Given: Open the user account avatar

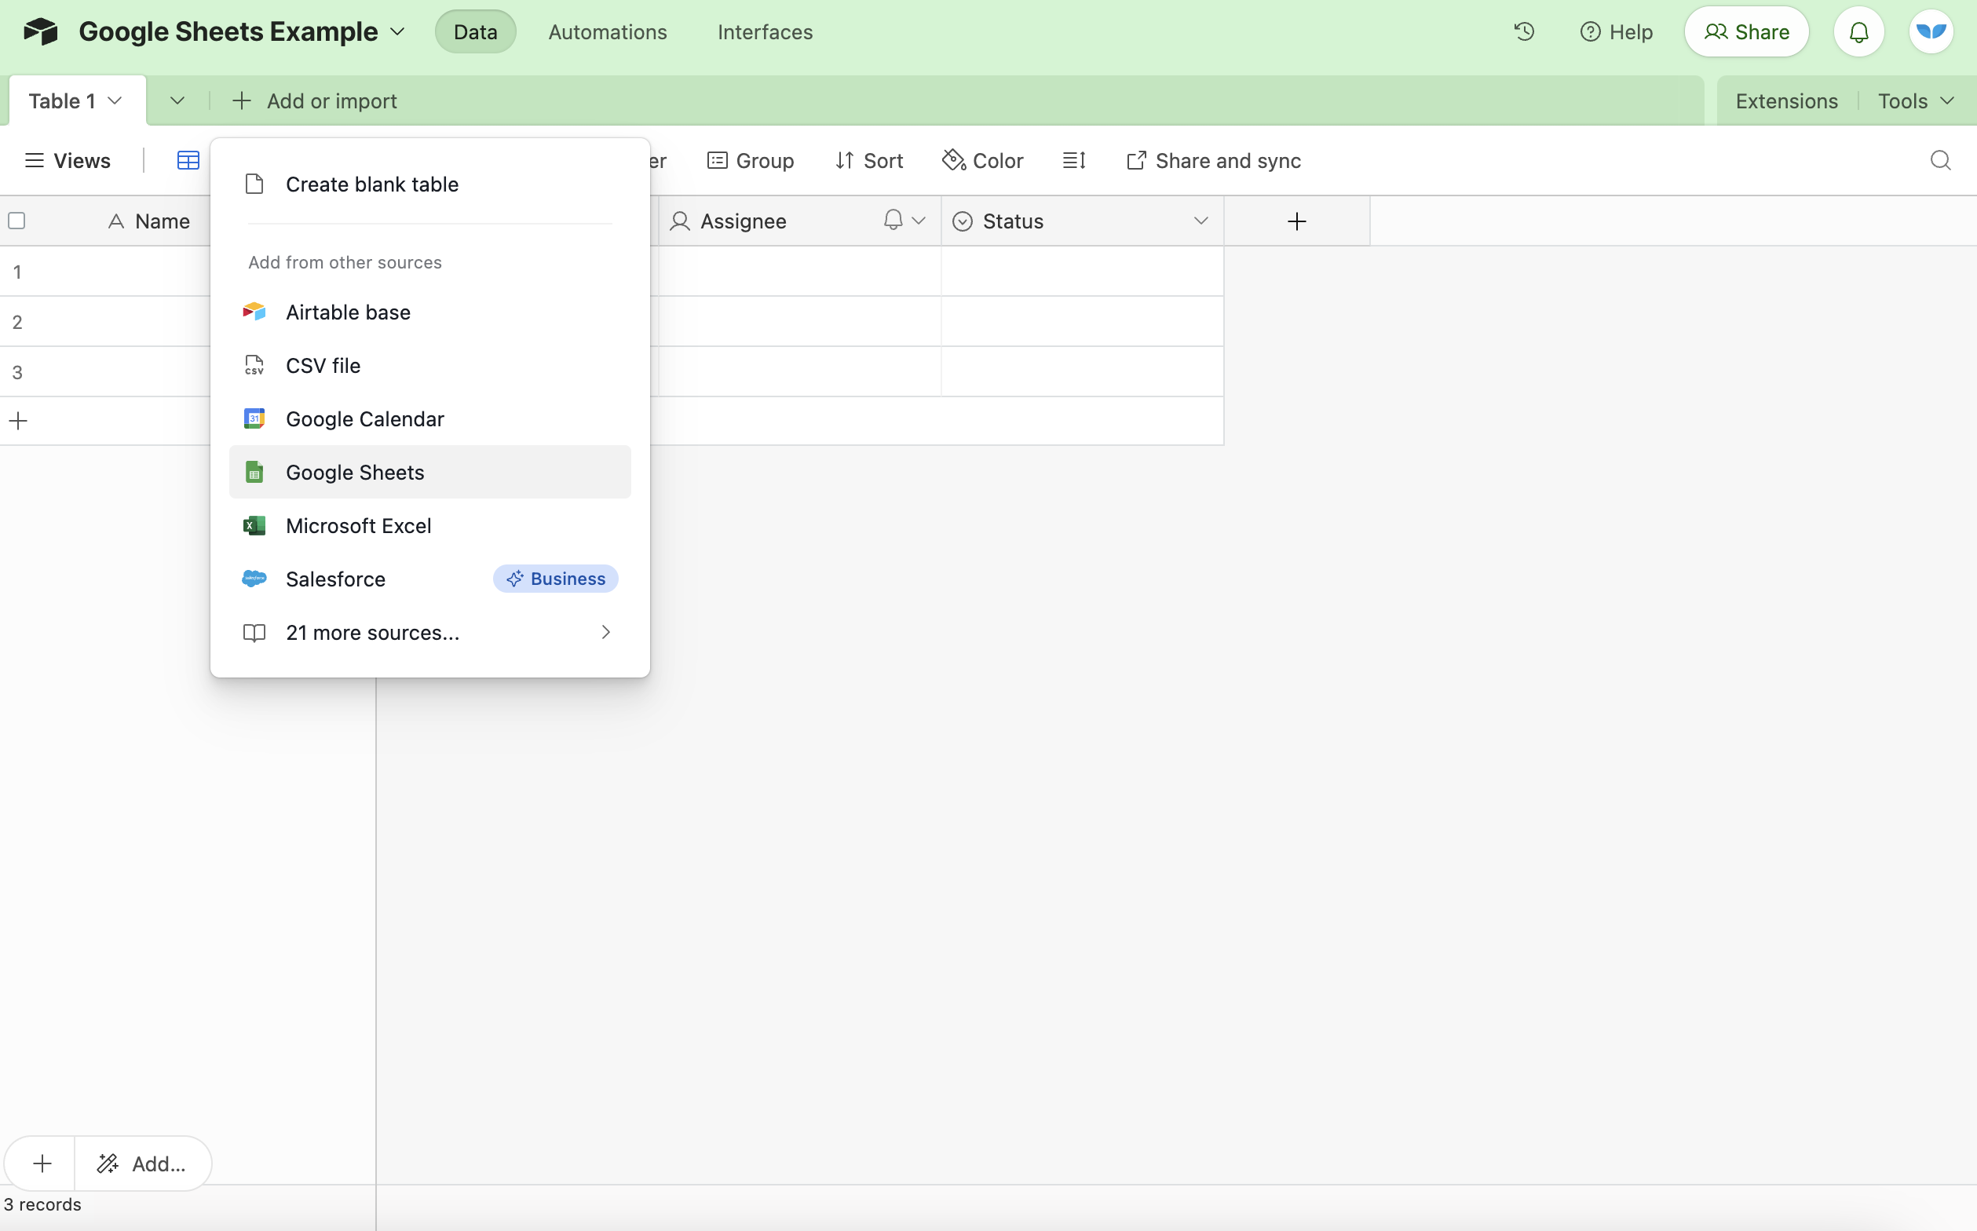Looking at the screenshot, I should (1931, 31).
